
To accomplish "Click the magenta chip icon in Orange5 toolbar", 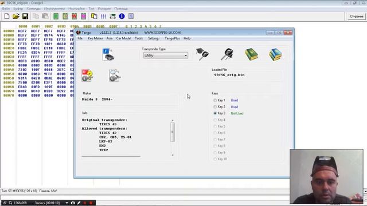I will [83, 16].
